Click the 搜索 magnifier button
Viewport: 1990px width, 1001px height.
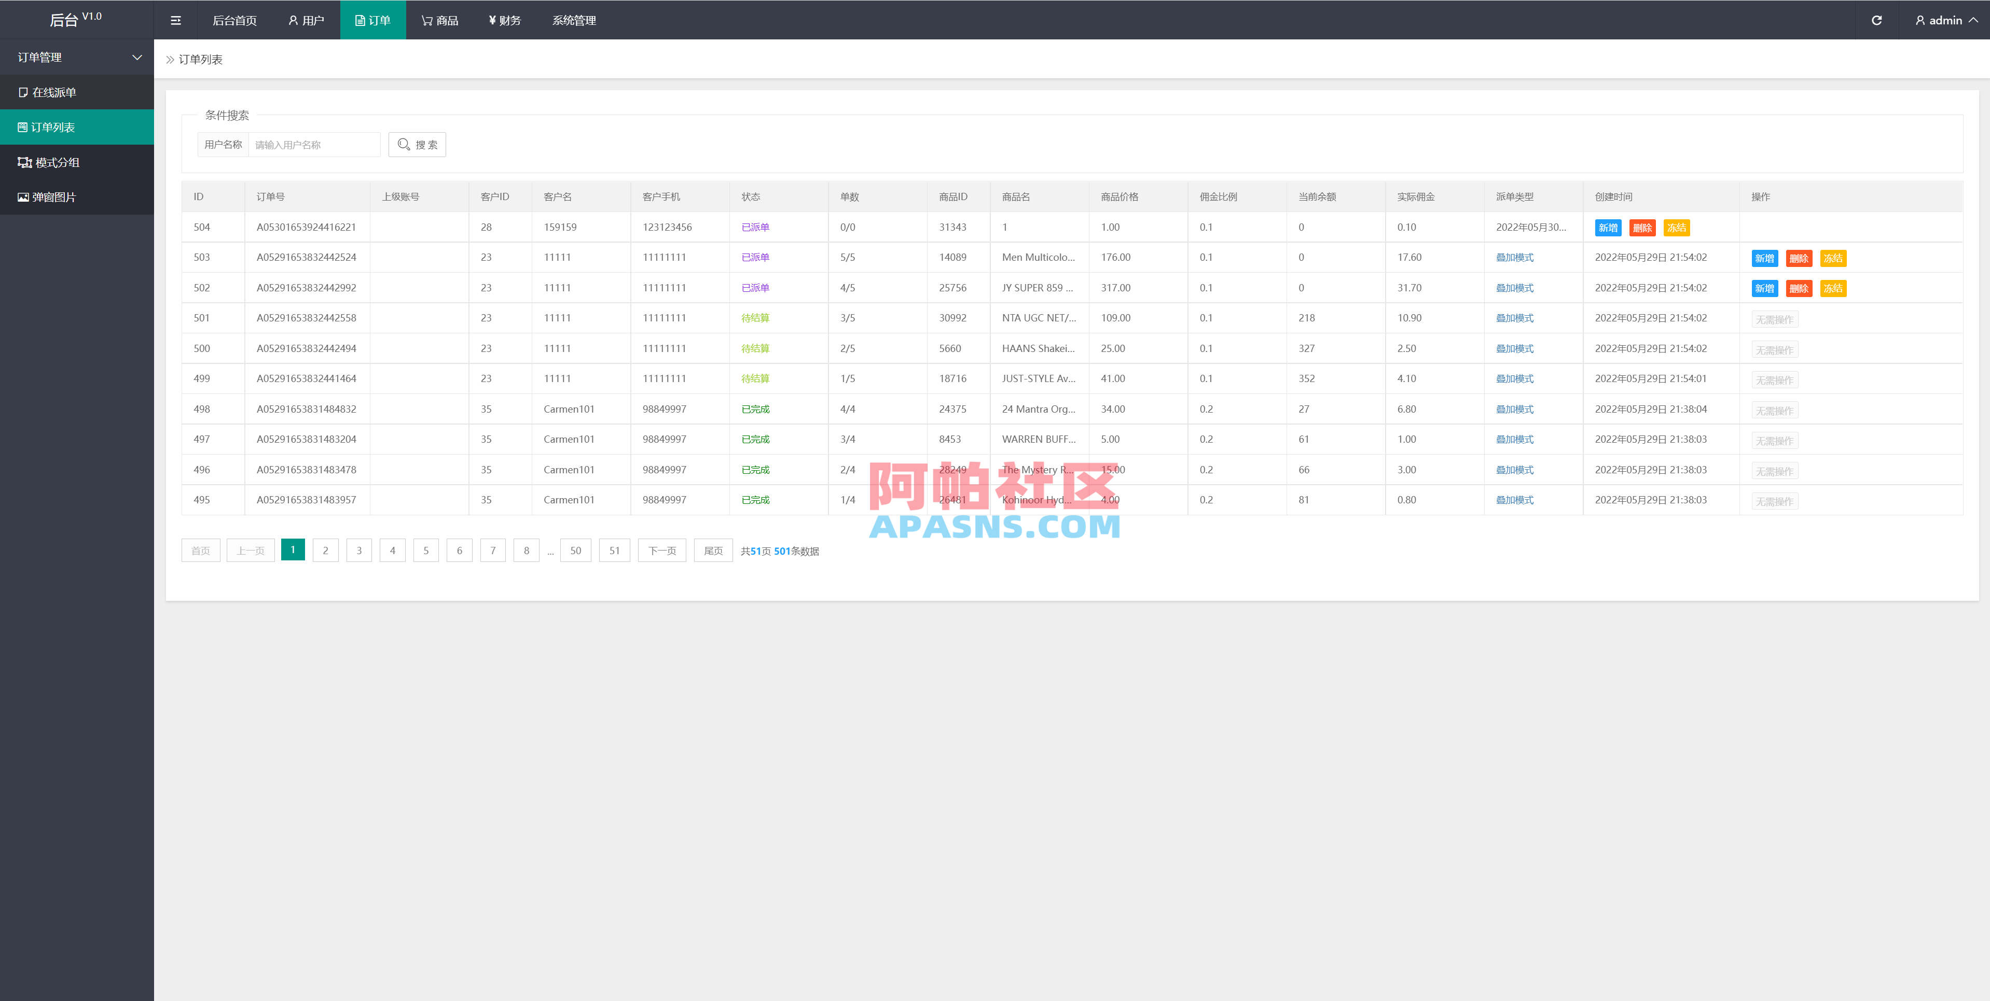[417, 144]
